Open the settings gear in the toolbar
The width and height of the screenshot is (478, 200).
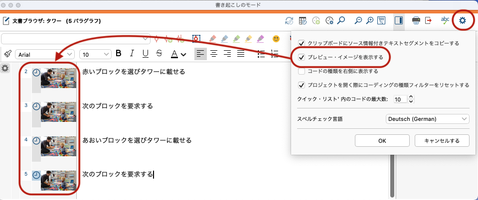click(x=463, y=21)
